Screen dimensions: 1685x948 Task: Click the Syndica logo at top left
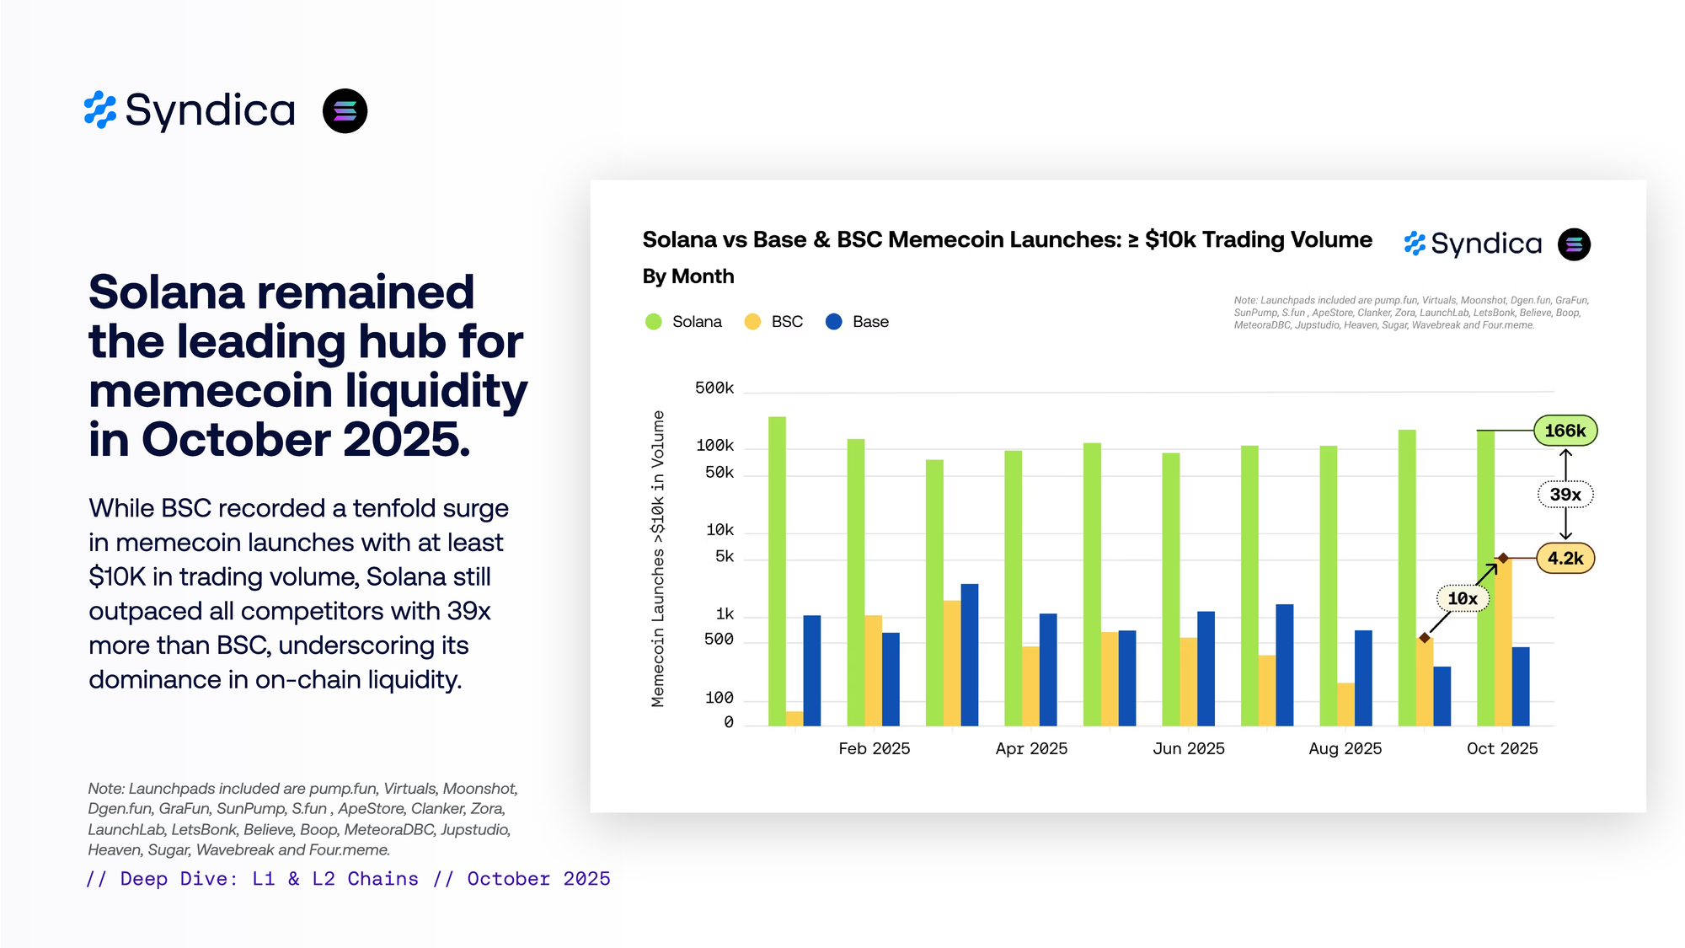coord(190,110)
